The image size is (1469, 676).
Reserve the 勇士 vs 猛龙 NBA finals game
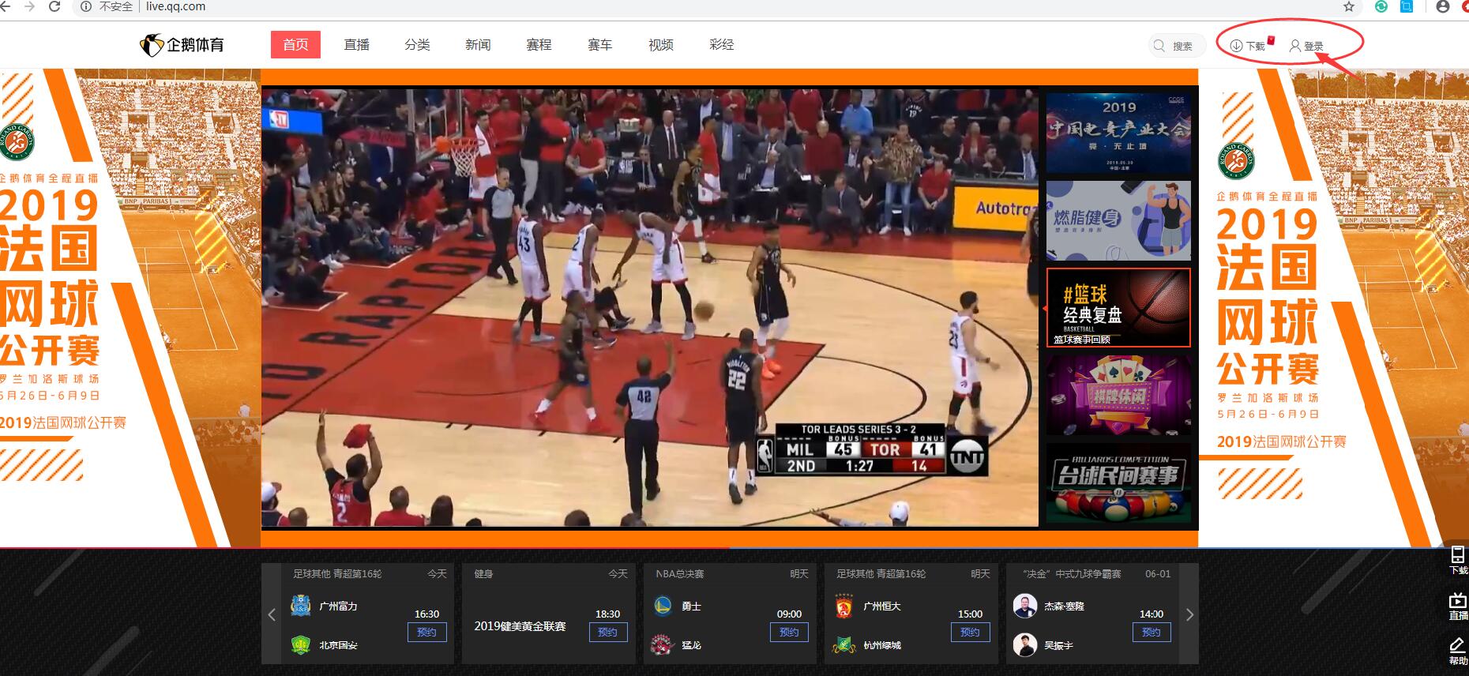pos(790,632)
